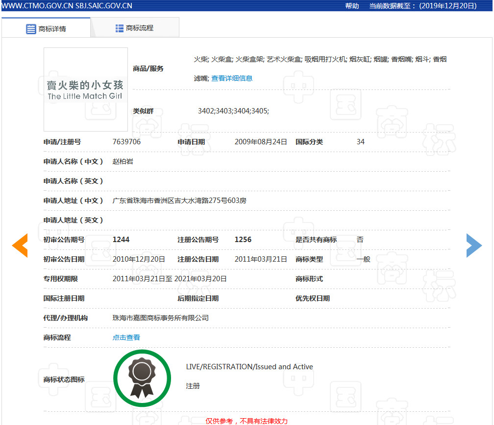Click the 点击查看 trademark process link

point(126,337)
